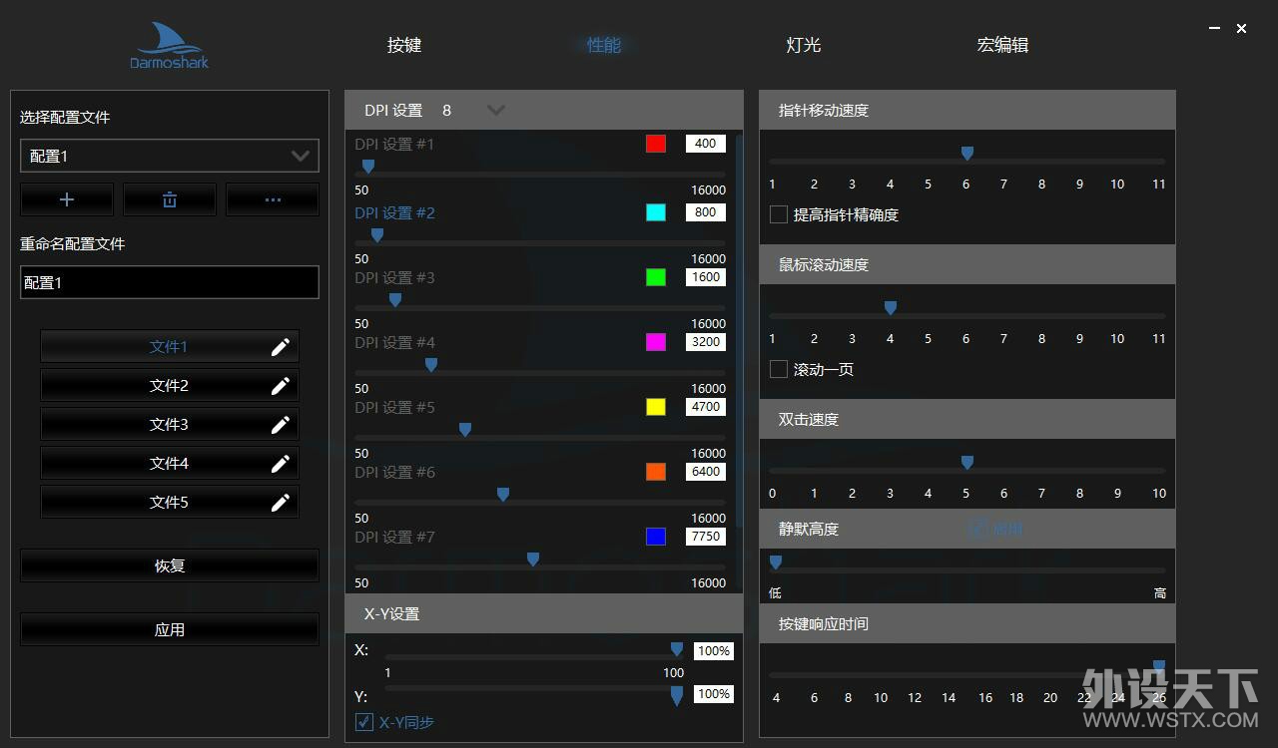This screenshot has height=748, width=1278.
Task: Pick the blue color swatch for DPI #7
Action: [656, 537]
